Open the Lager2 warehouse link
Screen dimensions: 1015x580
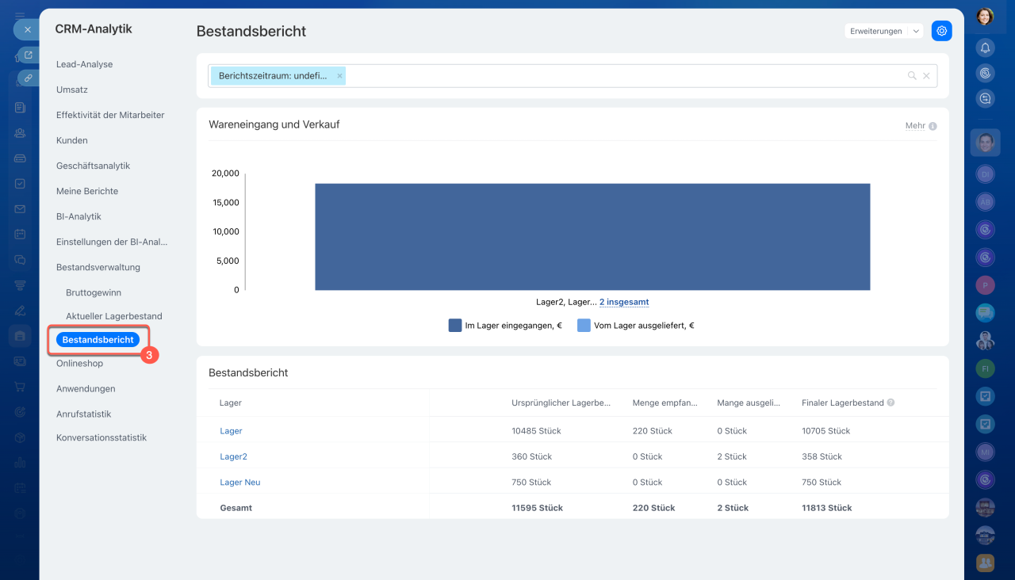[233, 456]
